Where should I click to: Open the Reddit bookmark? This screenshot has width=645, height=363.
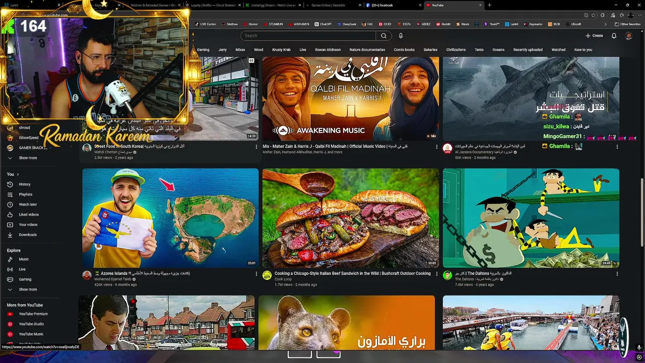(443, 24)
